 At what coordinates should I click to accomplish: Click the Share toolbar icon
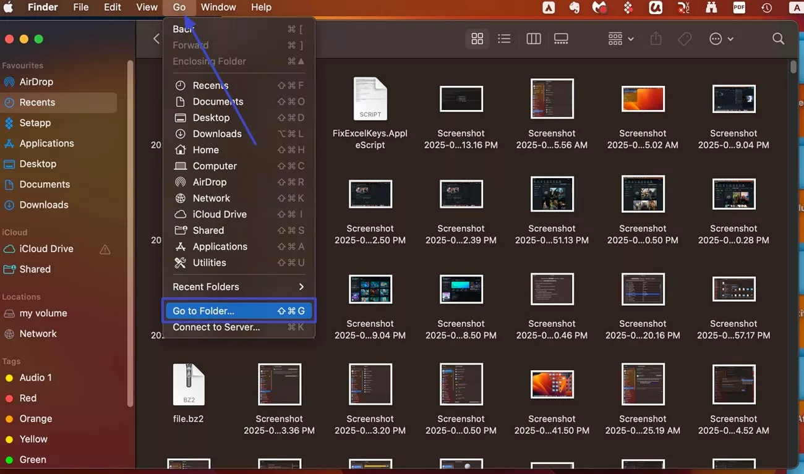coord(656,39)
